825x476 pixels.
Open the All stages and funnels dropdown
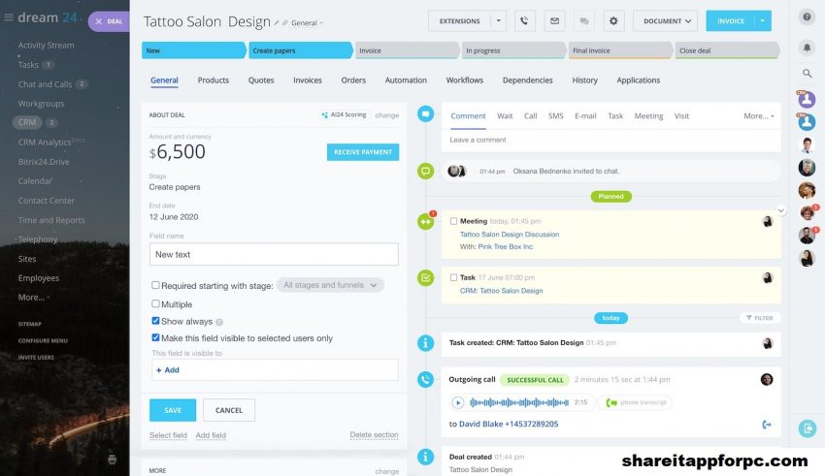(330, 285)
